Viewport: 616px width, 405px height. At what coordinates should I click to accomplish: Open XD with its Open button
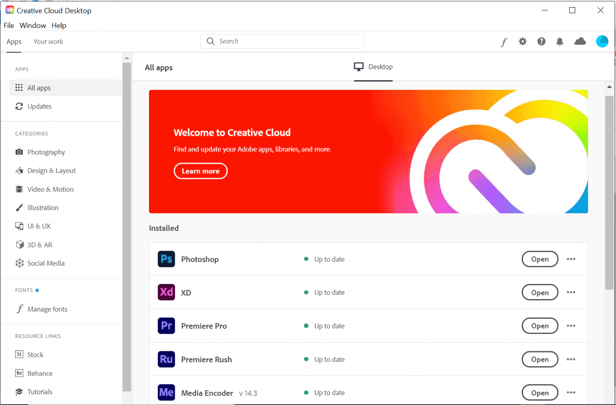[x=540, y=293]
